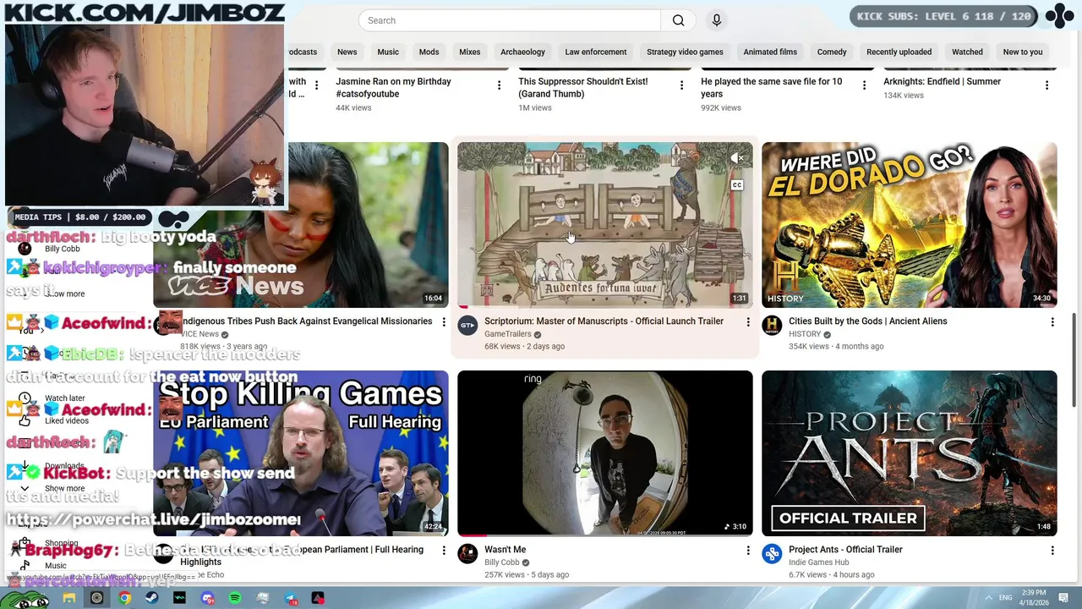
Task: Select the Archaeology filter chip
Action: tap(522, 52)
